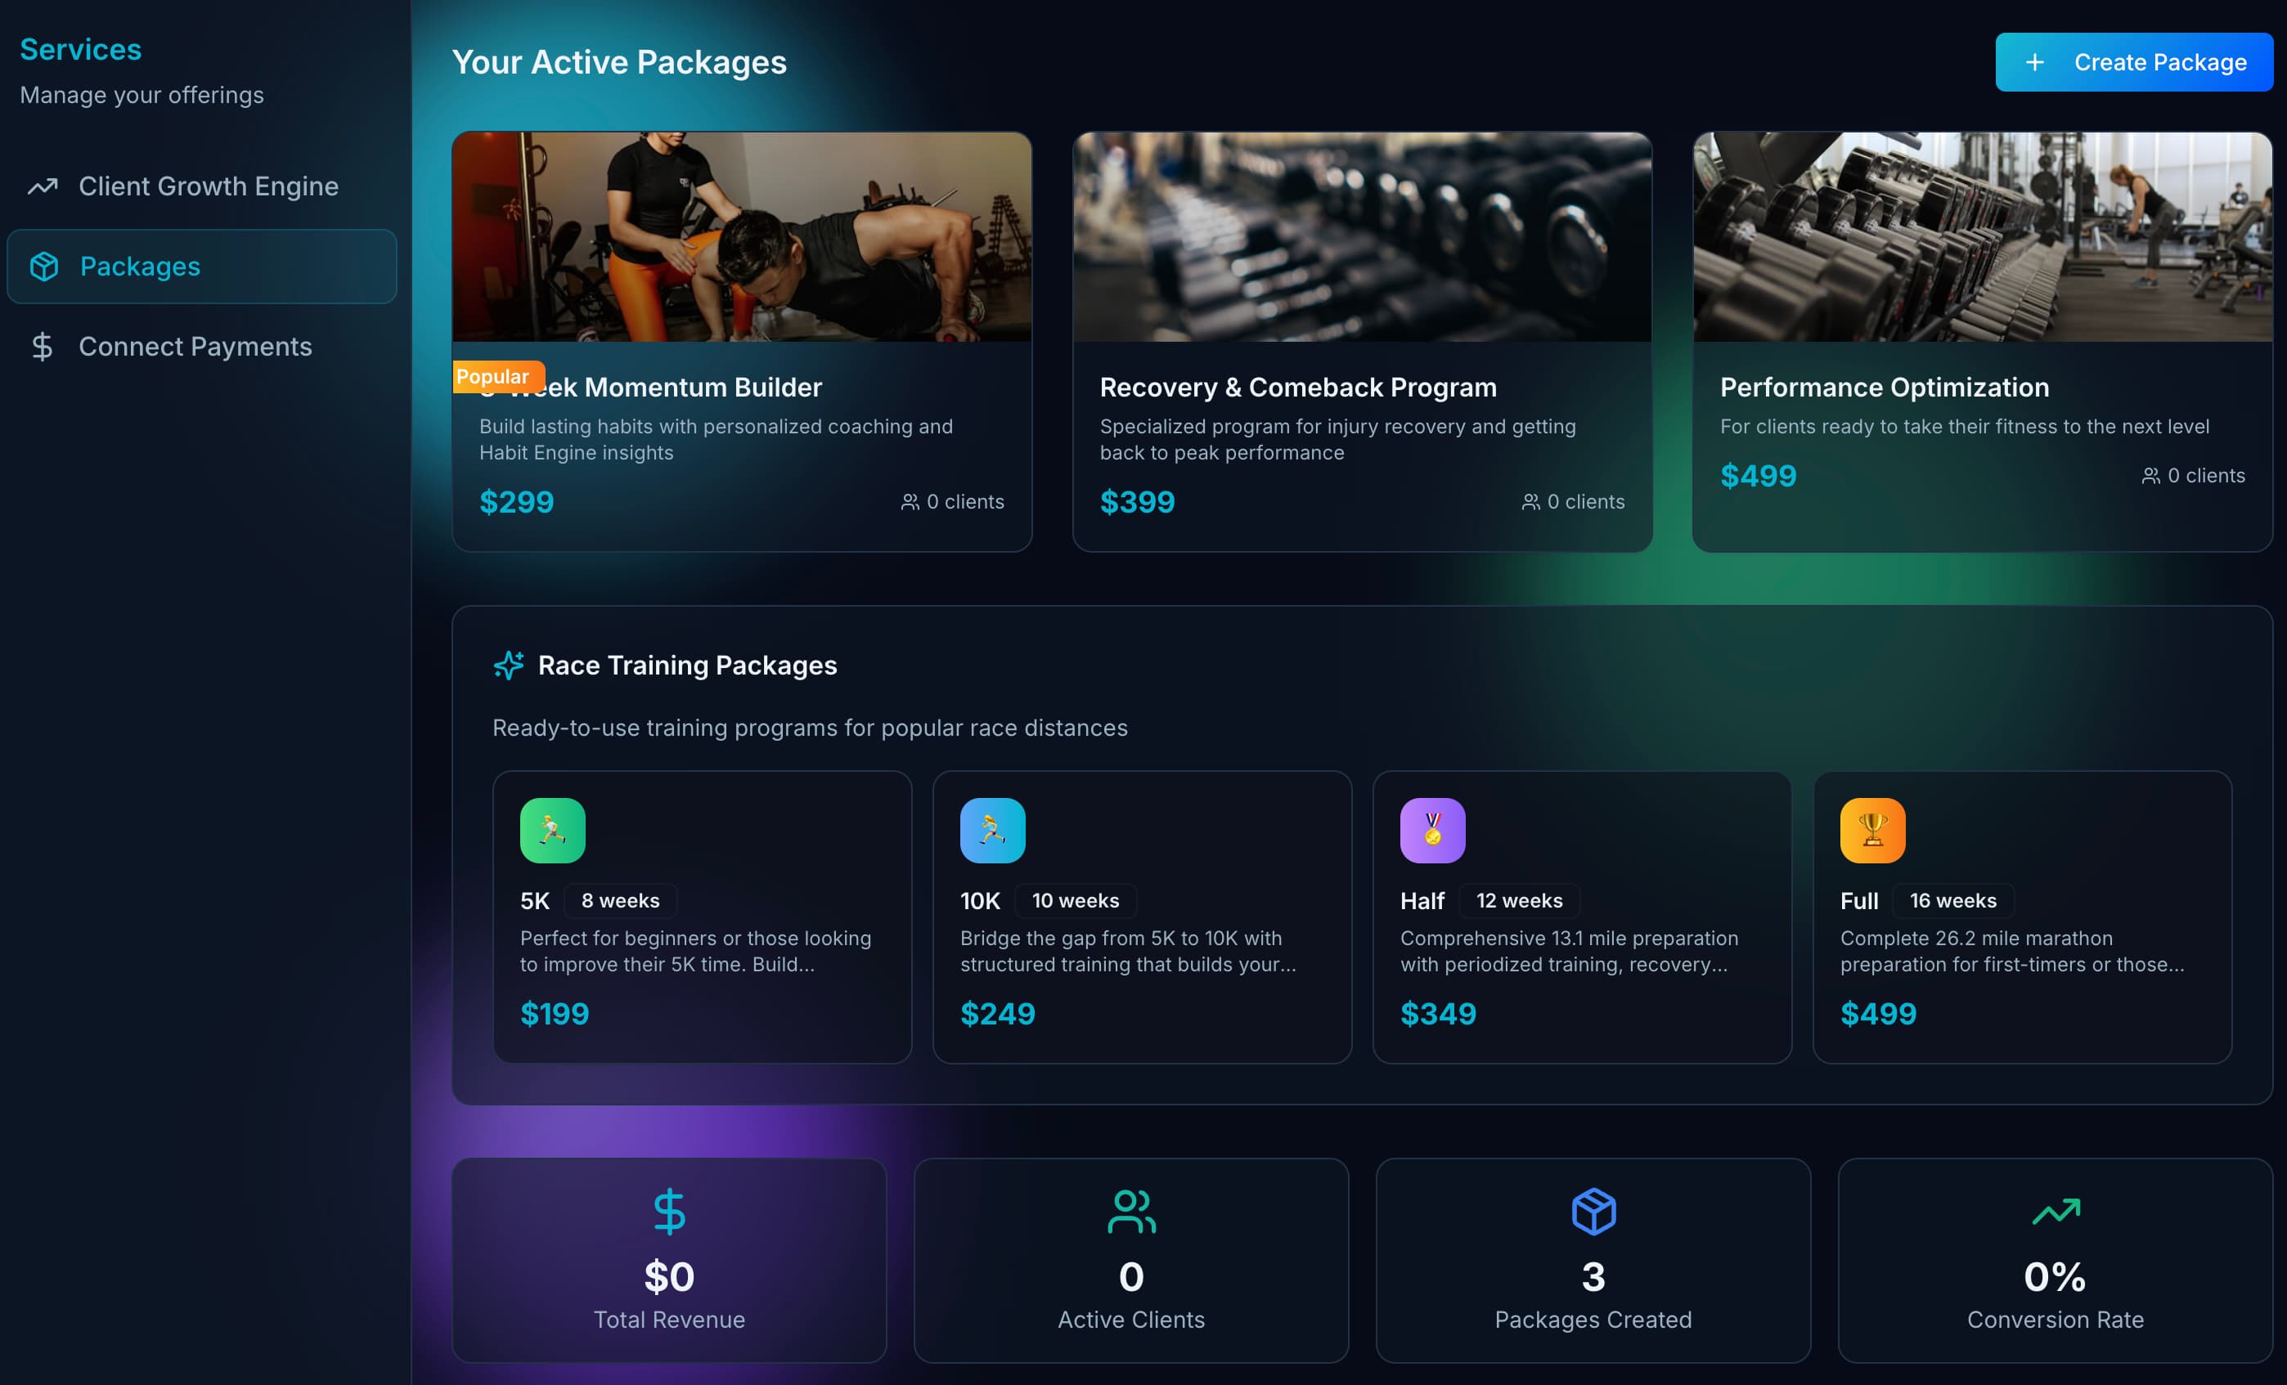Switch to Connect Payments section

195,346
